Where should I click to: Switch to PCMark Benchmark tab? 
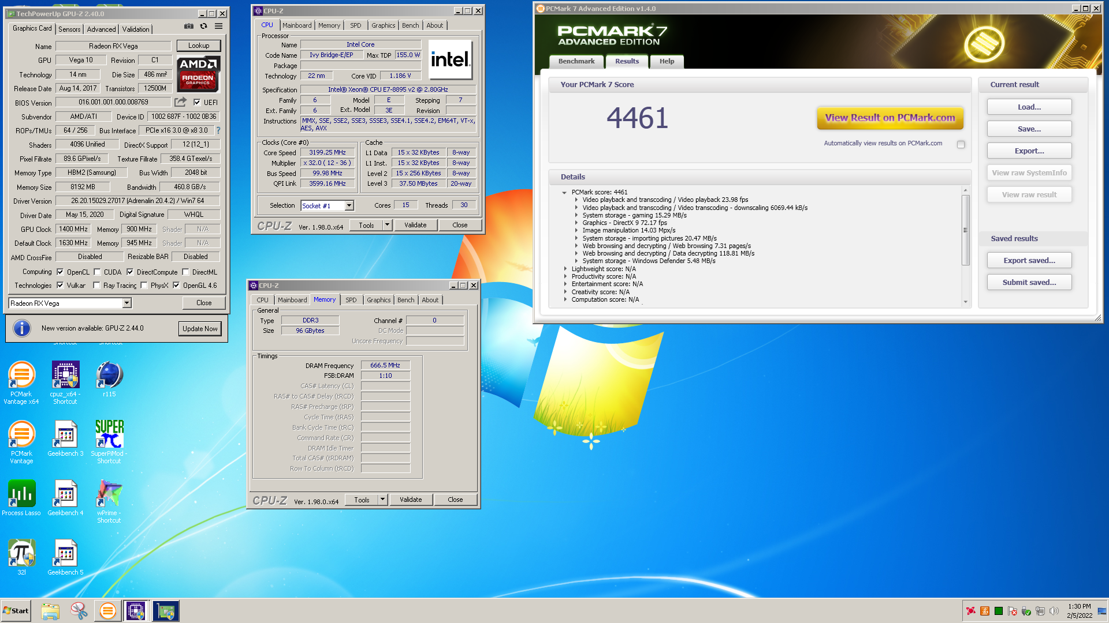576,61
